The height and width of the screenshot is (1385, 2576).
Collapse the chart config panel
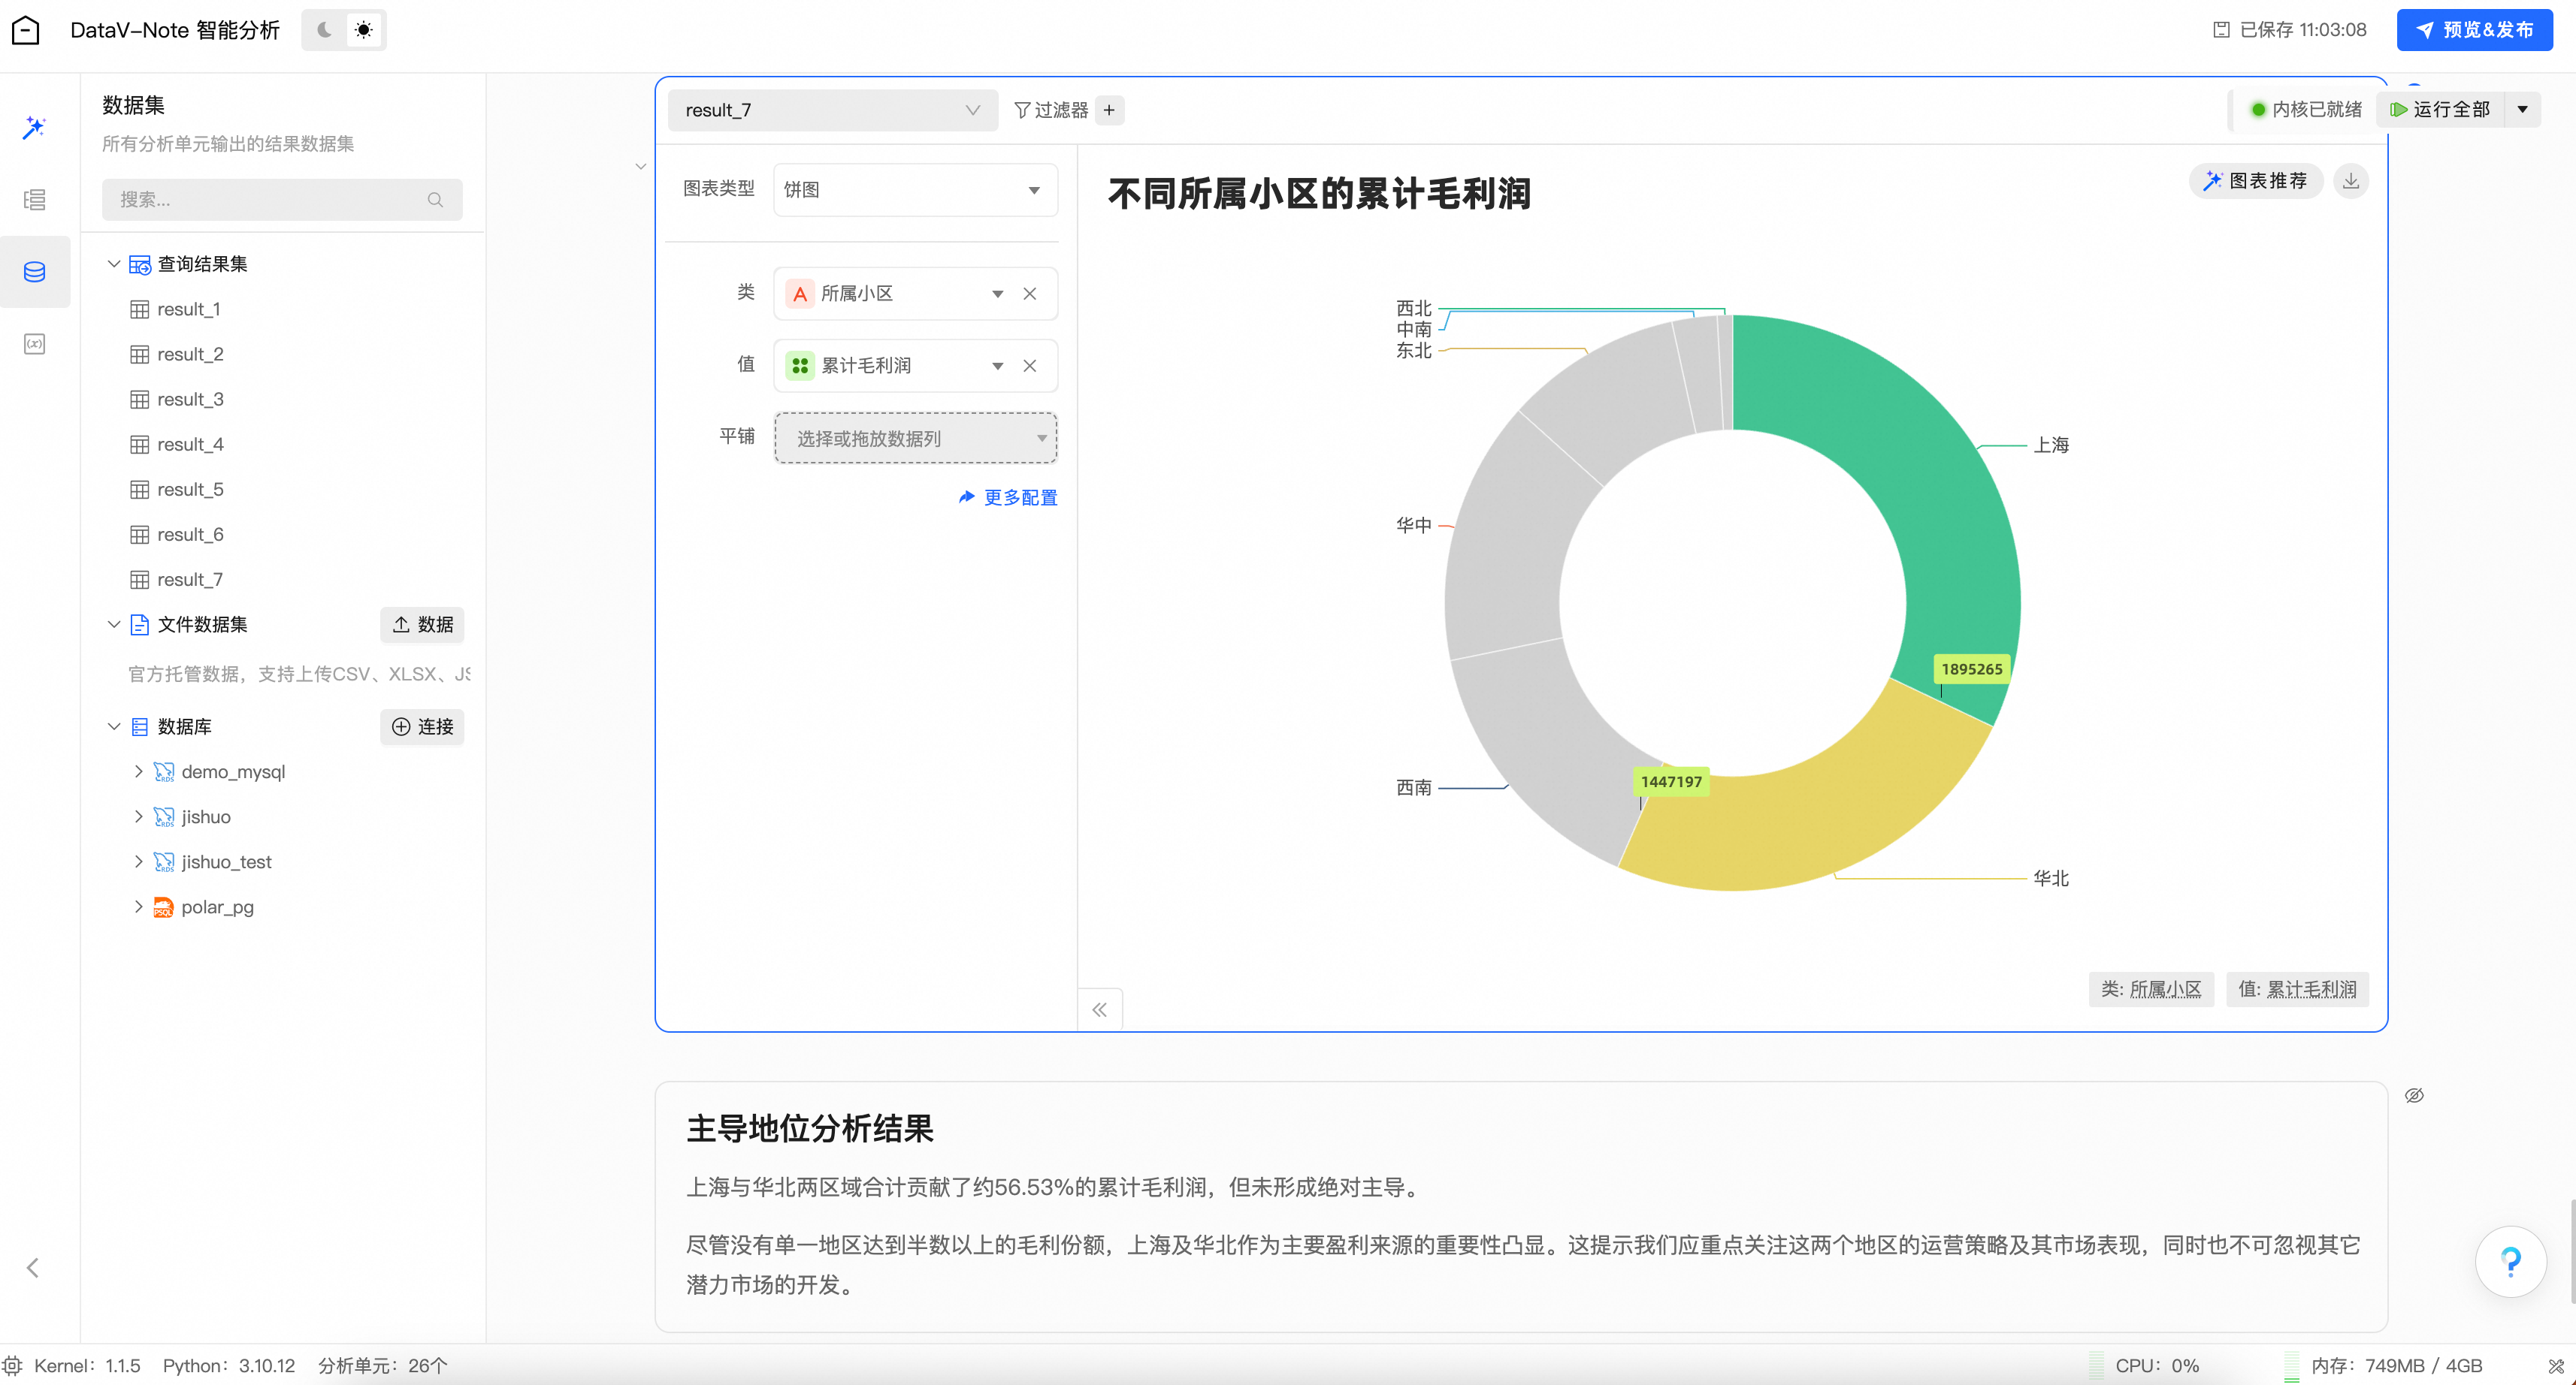[x=1100, y=1009]
